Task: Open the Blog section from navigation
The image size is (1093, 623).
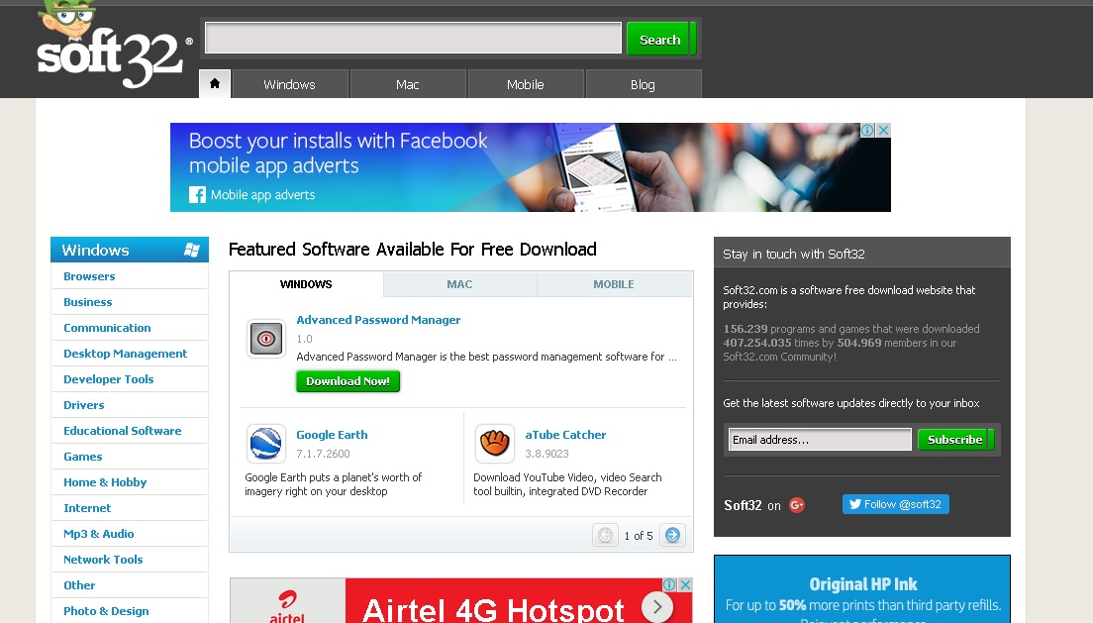Action: pyautogui.click(x=643, y=84)
